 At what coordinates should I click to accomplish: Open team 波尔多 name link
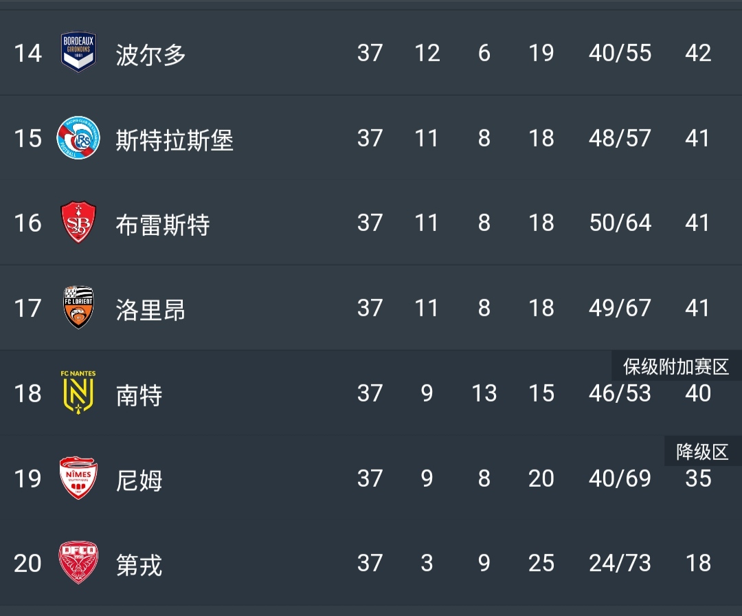tap(151, 54)
